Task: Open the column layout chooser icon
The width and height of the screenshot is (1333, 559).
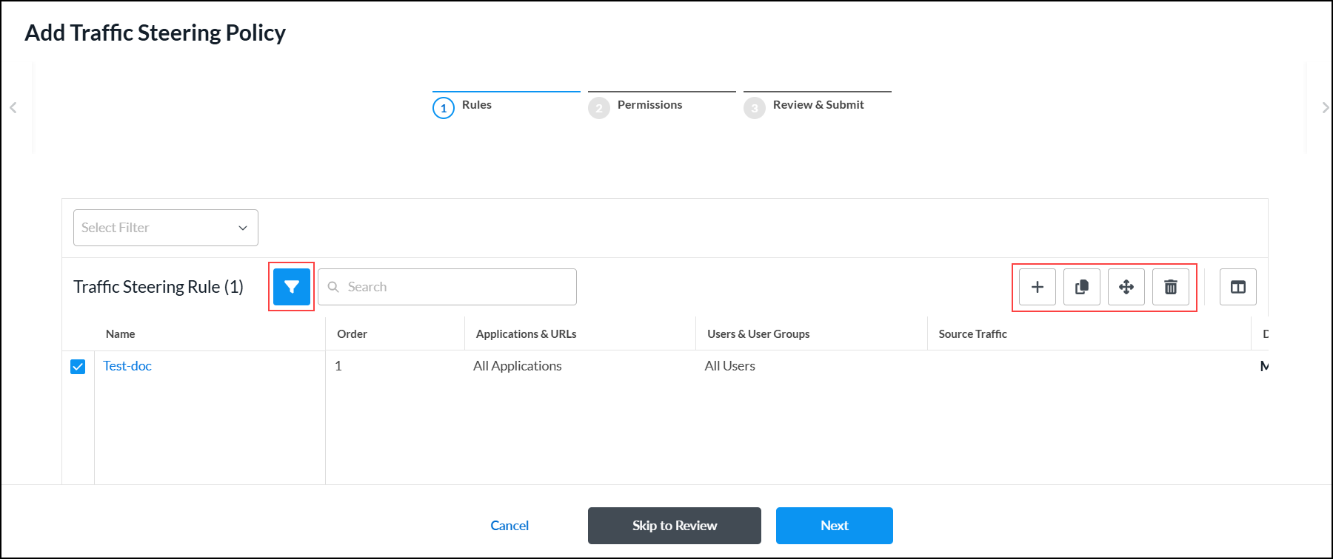Action: (x=1238, y=287)
